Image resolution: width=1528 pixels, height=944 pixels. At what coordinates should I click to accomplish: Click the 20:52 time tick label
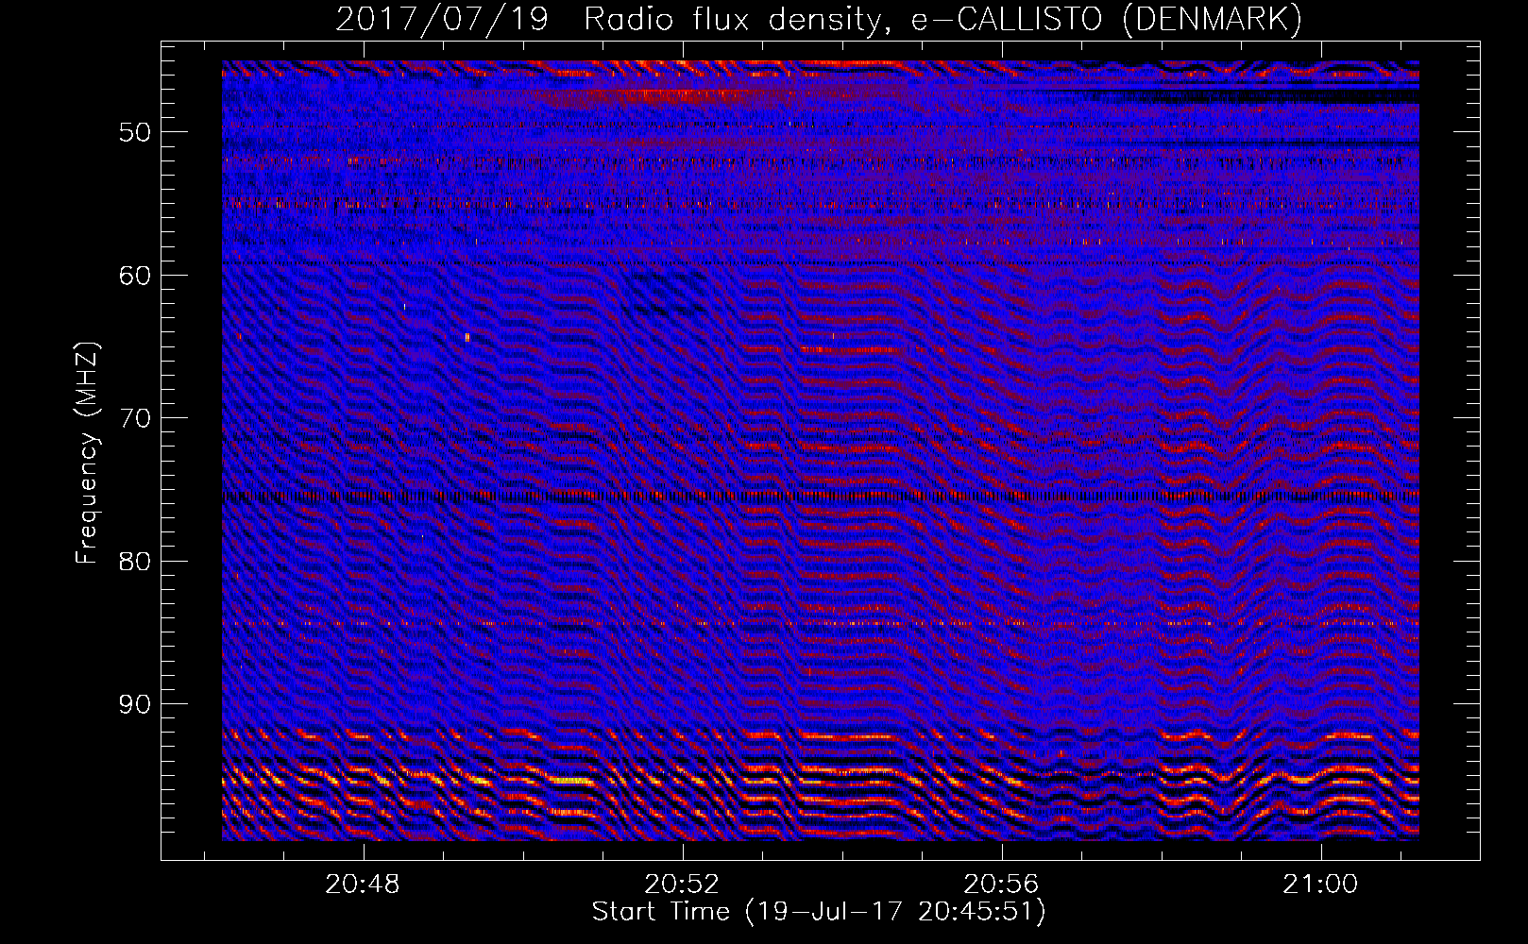(682, 885)
